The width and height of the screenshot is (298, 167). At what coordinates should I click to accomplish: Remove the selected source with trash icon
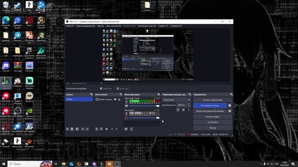coord(102,129)
